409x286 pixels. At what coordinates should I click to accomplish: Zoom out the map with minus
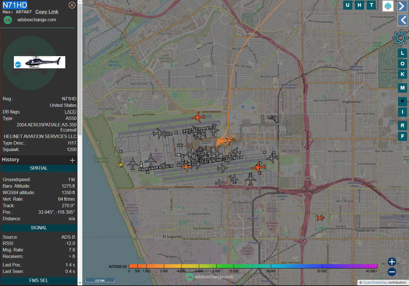[x=392, y=272]
